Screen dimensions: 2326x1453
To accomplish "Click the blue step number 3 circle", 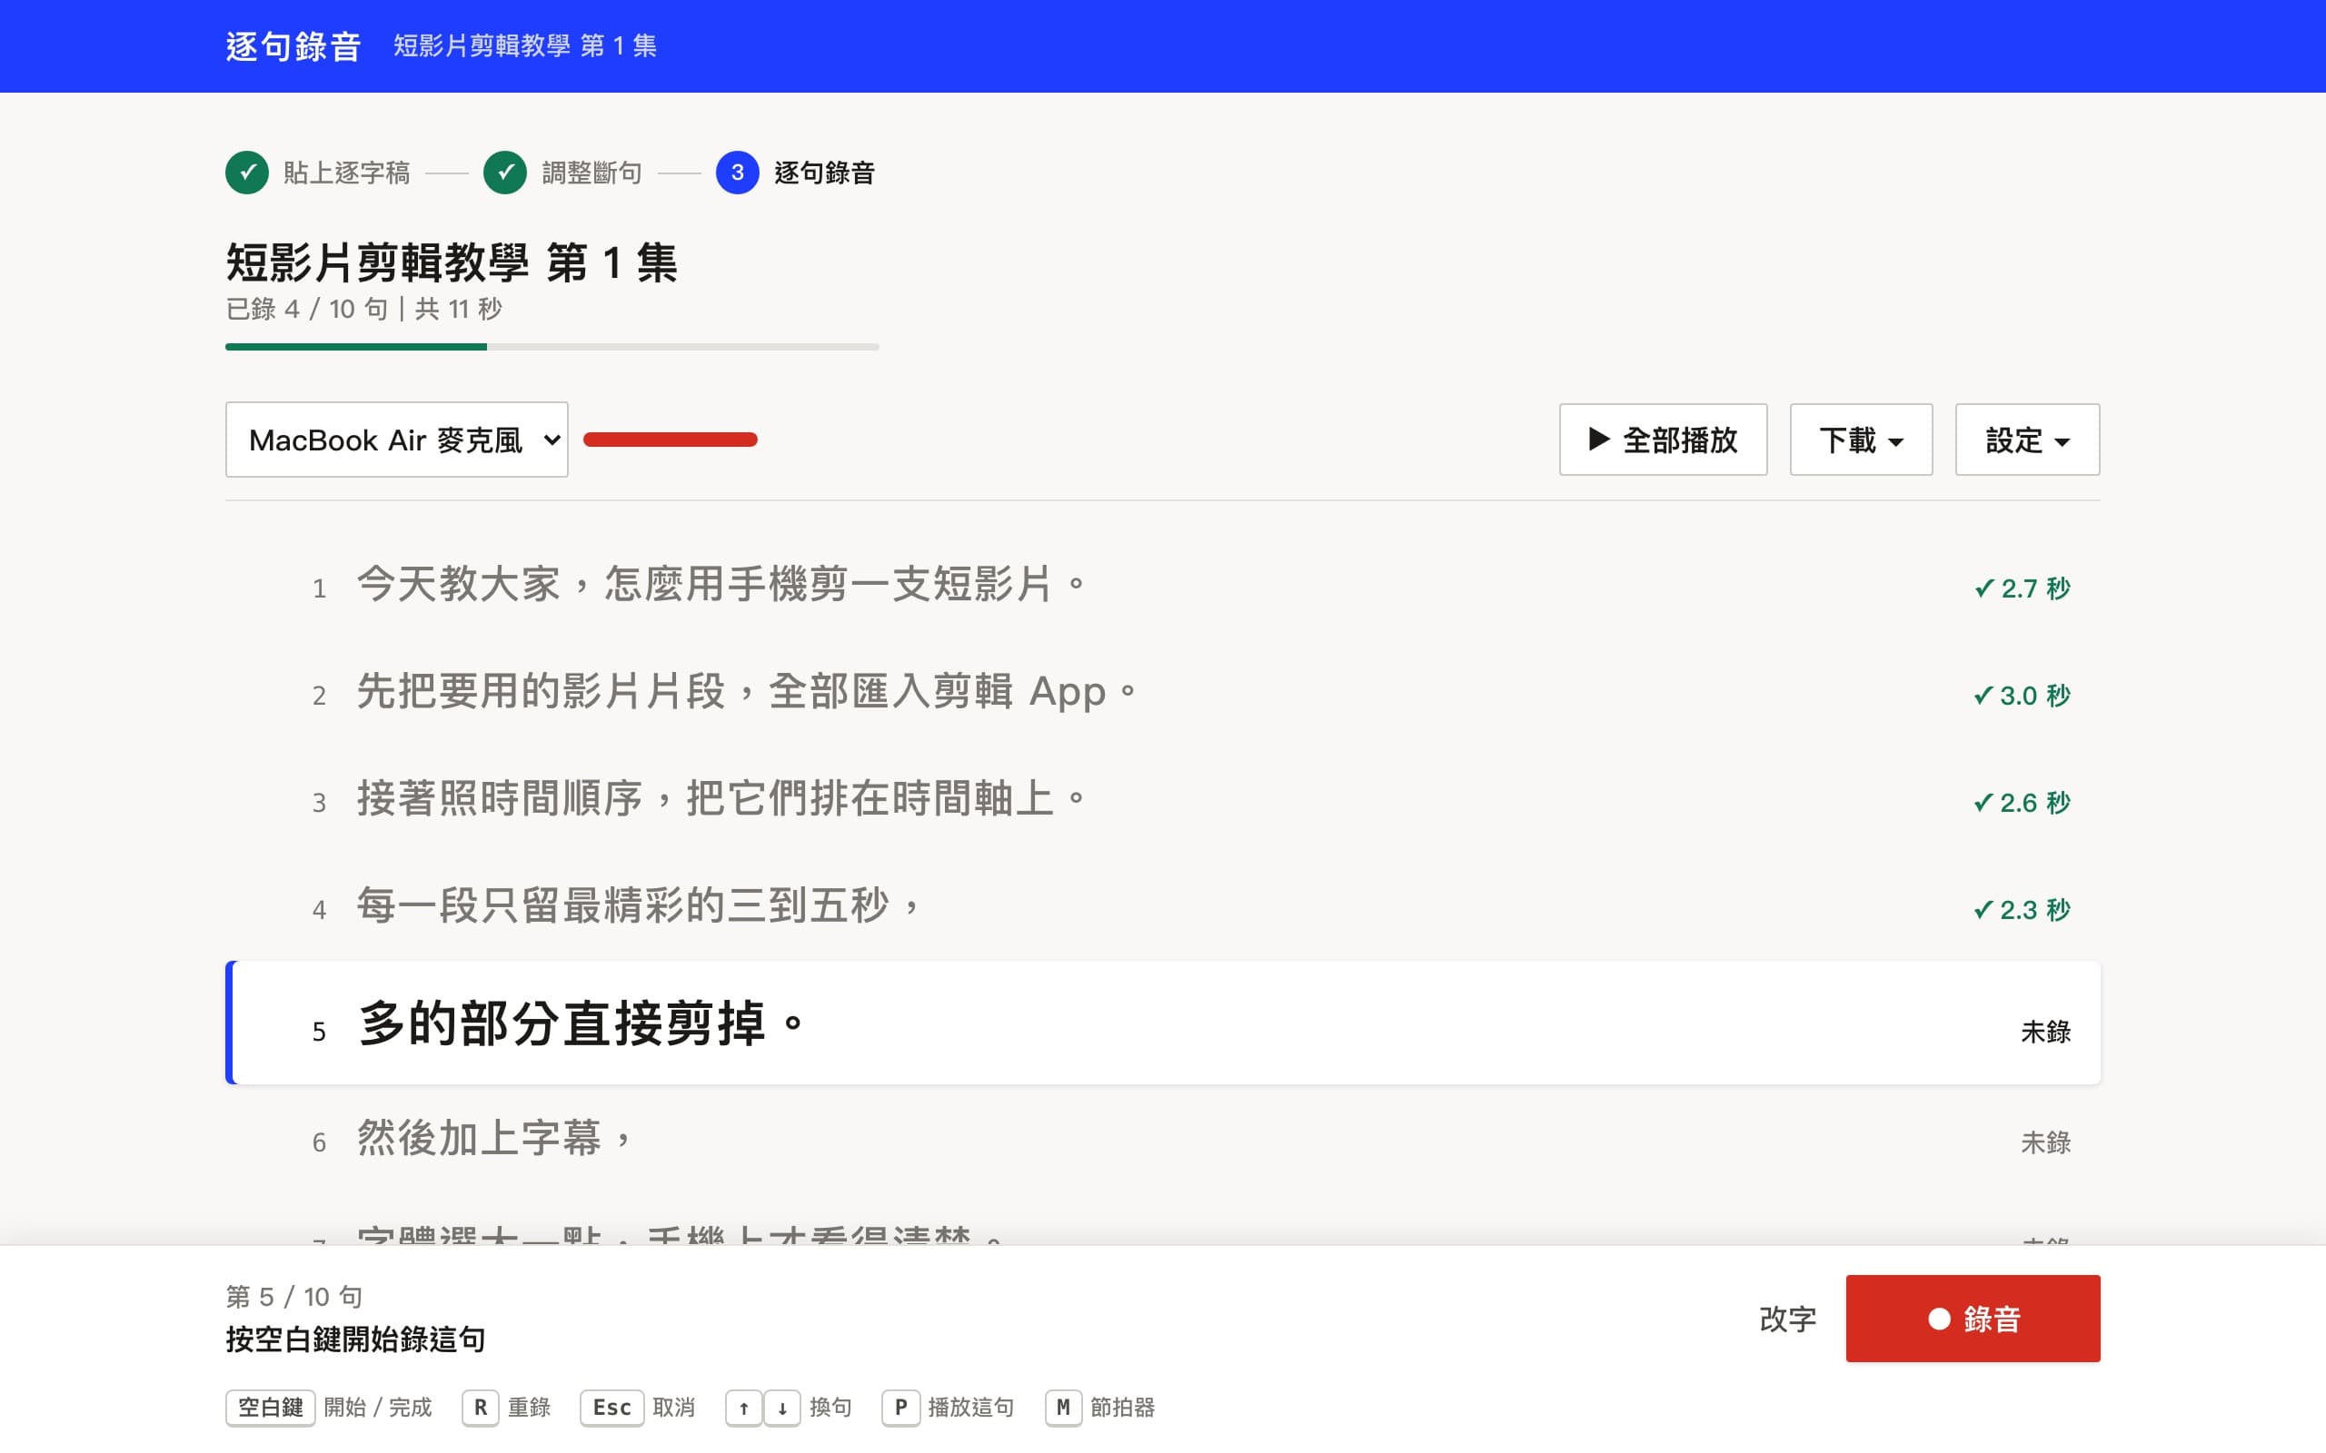I will [x=737, y=173].
